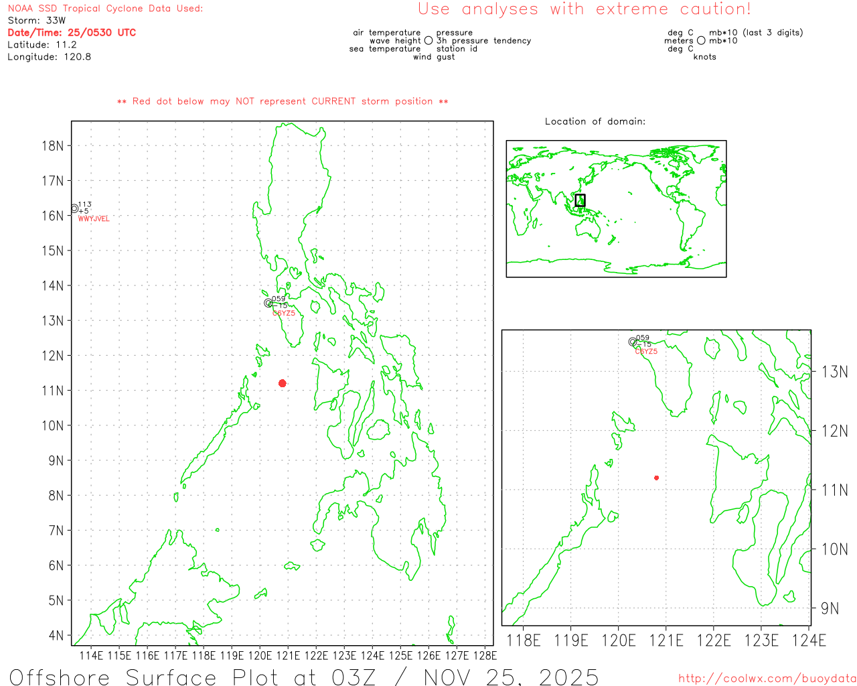This screenshot has width=857, height=686.
Task: Click the 128E longitude label on main map
Action: point(485,655)
